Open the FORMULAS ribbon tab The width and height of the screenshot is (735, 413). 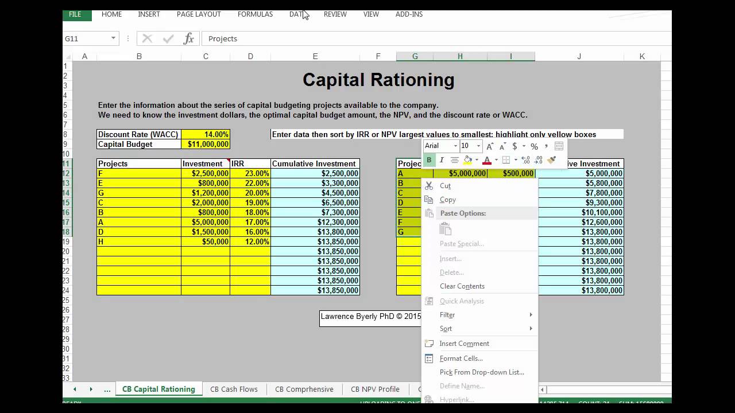(x=255, y=14)
